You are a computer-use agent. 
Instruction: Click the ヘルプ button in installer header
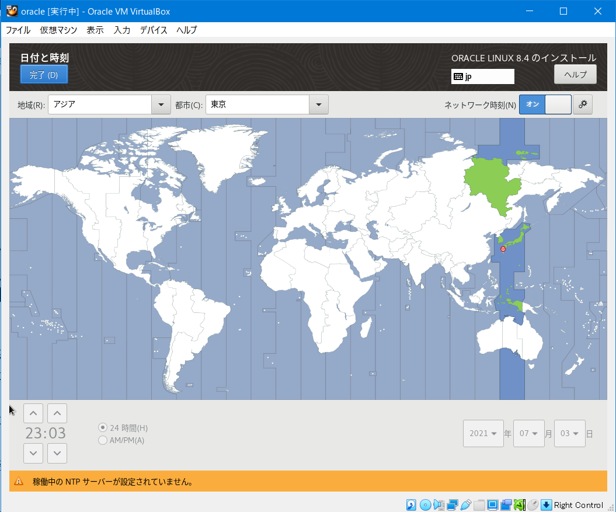(x=575, y=74)
